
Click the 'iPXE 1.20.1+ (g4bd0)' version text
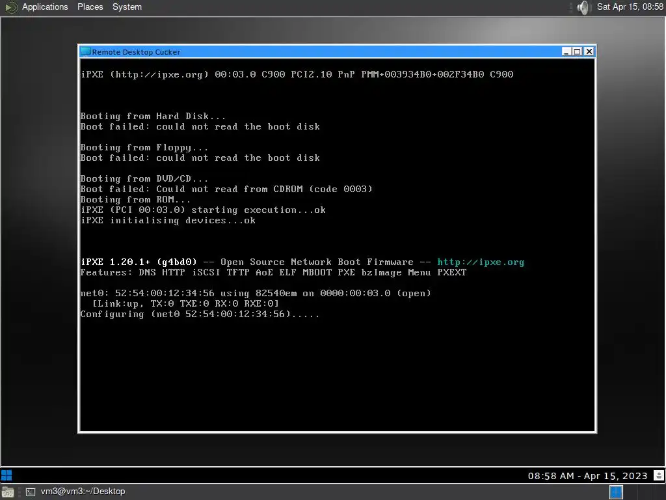pyautogui.click(x=139, y=262)
